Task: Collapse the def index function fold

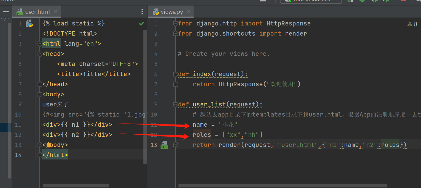Action: pos(175,74)
